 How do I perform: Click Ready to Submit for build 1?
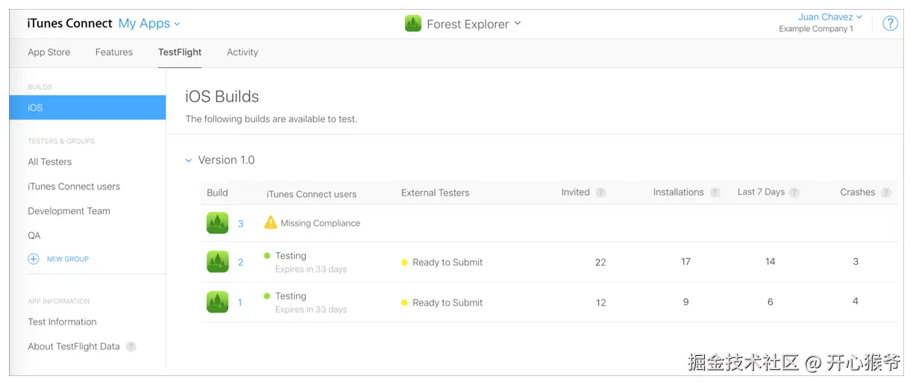pyautogui.click(x=448, y=303)
